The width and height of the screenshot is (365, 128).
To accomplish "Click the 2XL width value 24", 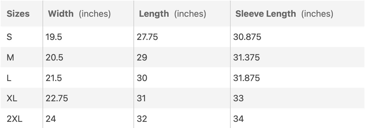I will [x=51, y=119].
